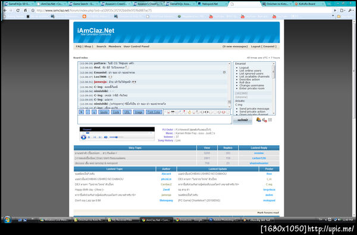Click the layout icon right of speaker icon
The width and height of the screenshot is (357, 235).
coord(270,120)
